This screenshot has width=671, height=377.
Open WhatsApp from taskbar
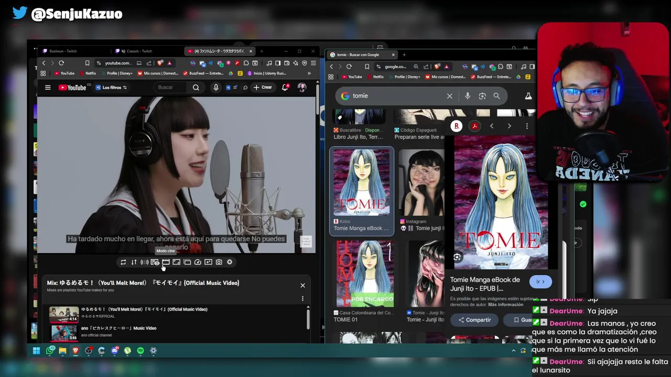pos(50,351)
